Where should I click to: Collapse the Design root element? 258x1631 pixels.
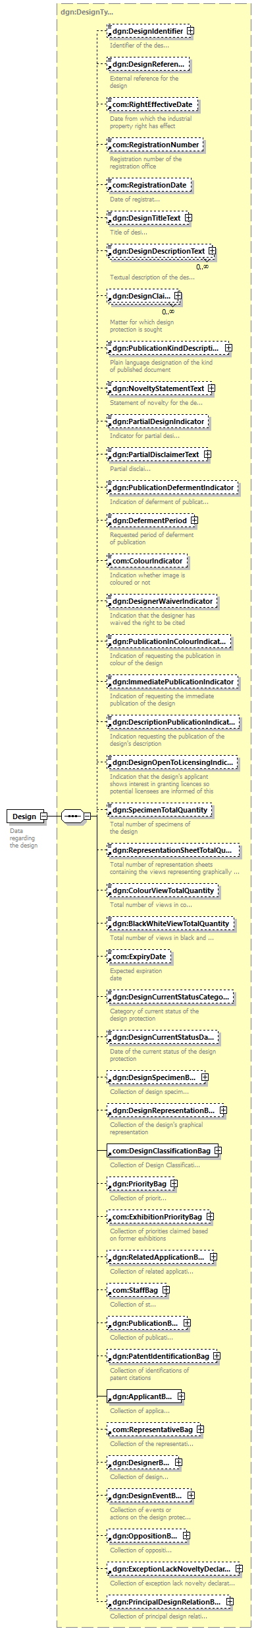click(x=43, y=816)
